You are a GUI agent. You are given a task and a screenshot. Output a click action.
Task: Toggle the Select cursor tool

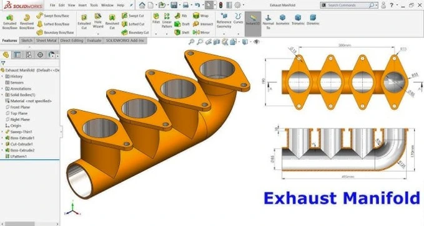coord(209,5)
